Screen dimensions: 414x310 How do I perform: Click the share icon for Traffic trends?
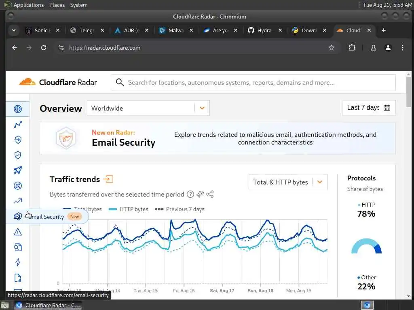tap(210, 194)
